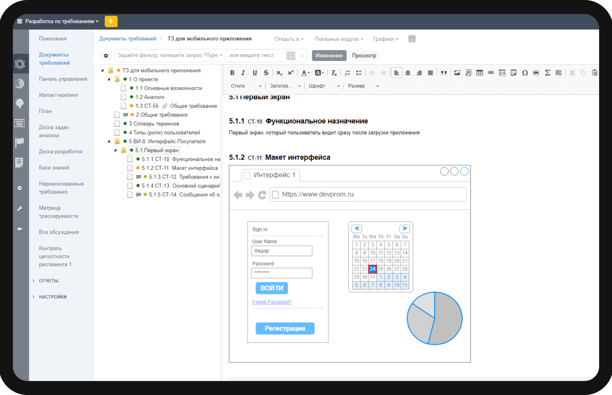The width and height of the screenshot is (612, 395).
Task: Open the Стили styles dropdown
Action: click(246, 86)
